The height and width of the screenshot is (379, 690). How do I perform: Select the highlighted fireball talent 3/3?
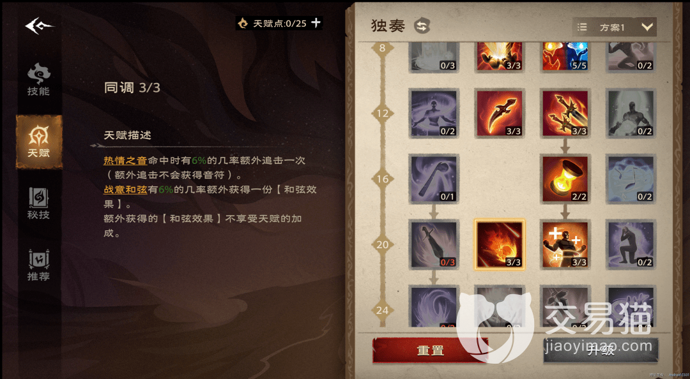[x=500, y=244]
